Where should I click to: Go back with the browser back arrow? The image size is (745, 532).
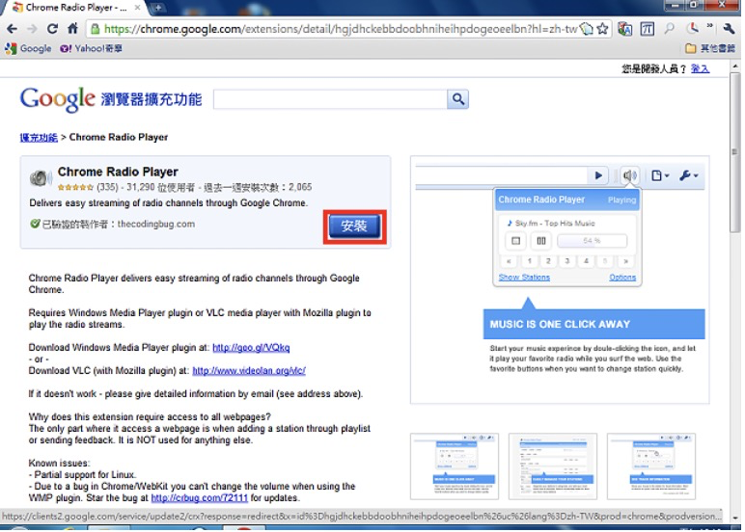pyautogui.click(x=12, y=29)
